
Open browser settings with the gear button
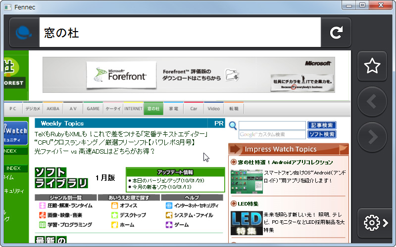pyautogui.click(x=376, y=223)
